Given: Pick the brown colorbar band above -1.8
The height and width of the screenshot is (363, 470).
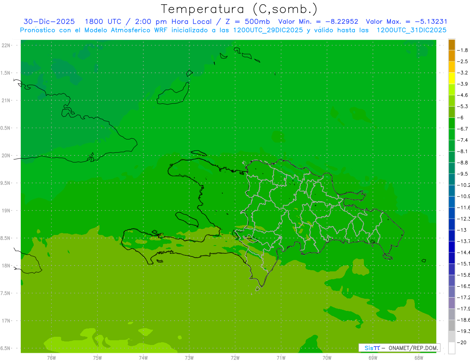Looking at the screenshot, I should 452,45.
